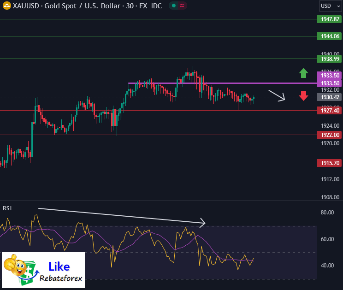Click the green up arrow icon
This screenshot has width=343, height=290.
(304, 73)
